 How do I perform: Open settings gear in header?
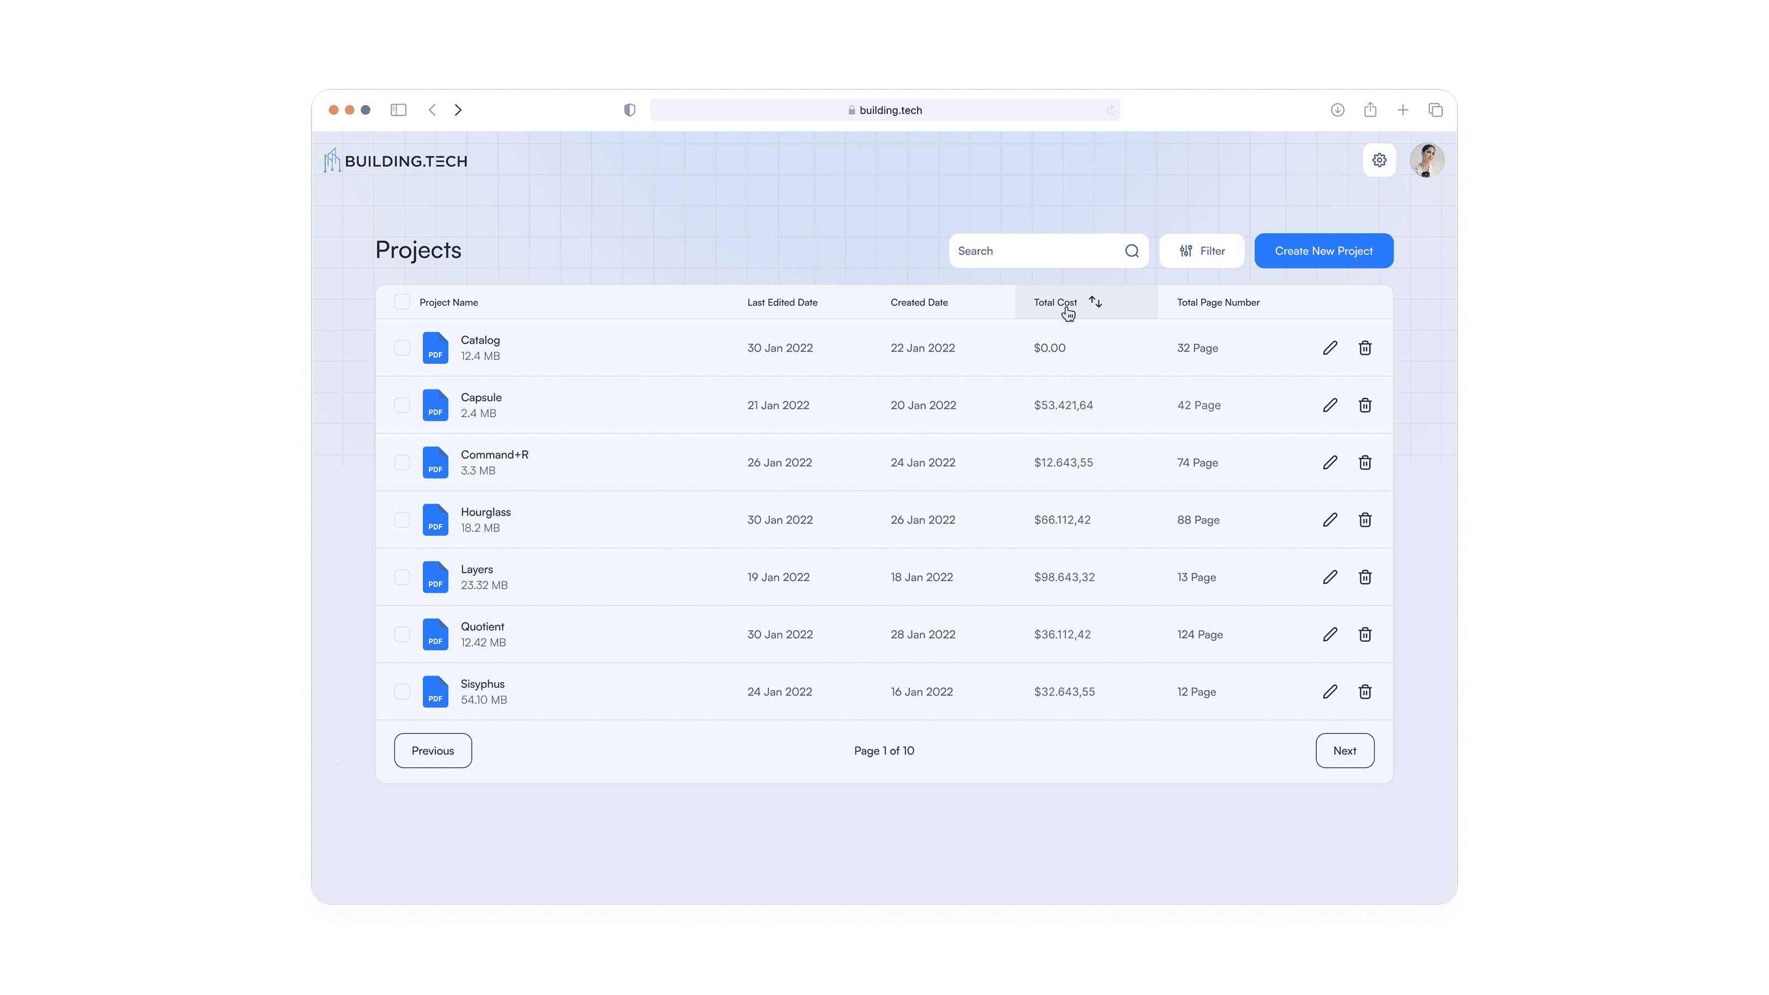(x=1379, y=160)
